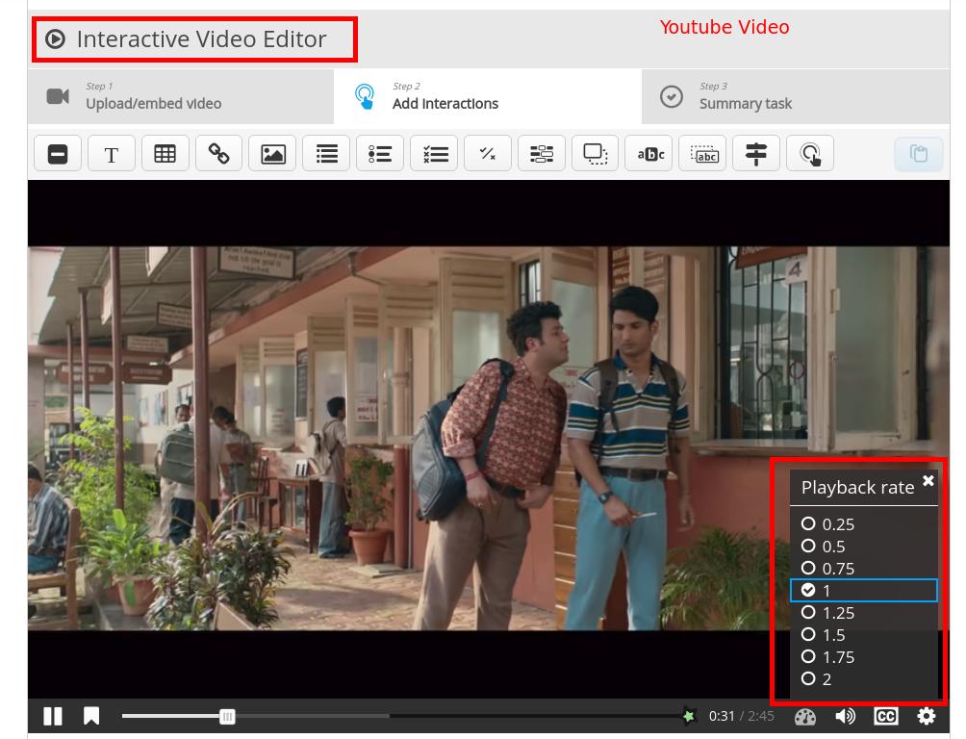Select playback rate 1.5
Image resolution: width=966 pixels, height=739 pixels.
pyautogui.click(x=864, y=635)
